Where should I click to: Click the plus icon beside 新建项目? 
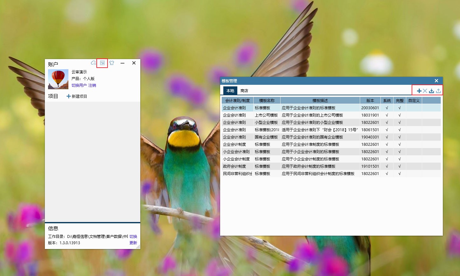tap(68, 96)
